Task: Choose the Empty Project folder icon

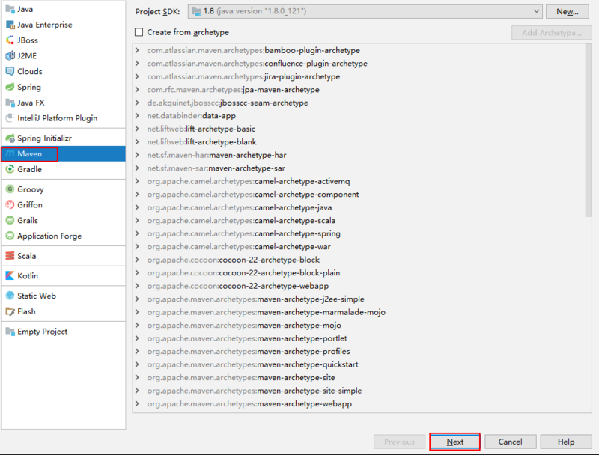Action: click(x=10, y=332)
